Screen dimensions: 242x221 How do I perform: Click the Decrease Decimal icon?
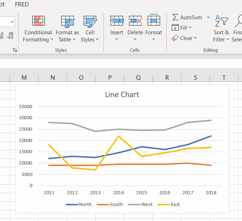[x=10, y=35]
